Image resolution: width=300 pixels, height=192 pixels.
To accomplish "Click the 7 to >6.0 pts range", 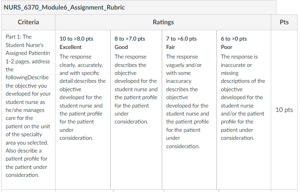I will (x=181, y=39).
